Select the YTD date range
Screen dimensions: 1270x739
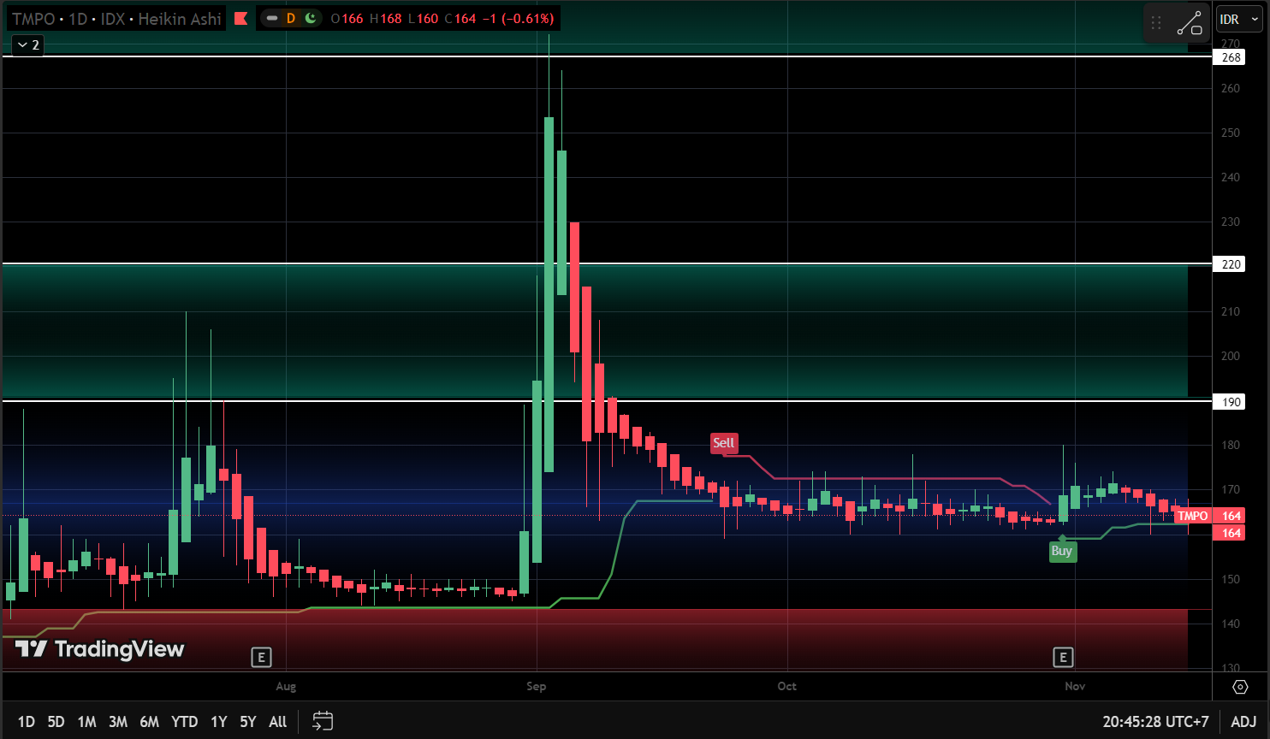[x=184, y=722]
